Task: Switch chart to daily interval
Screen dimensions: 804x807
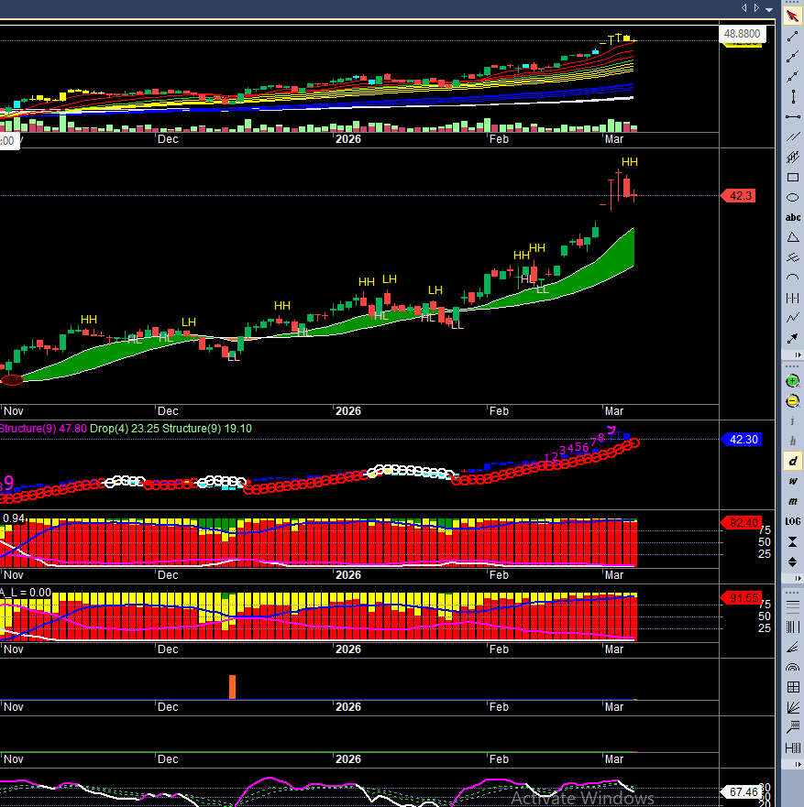Action: click(792, 461)
